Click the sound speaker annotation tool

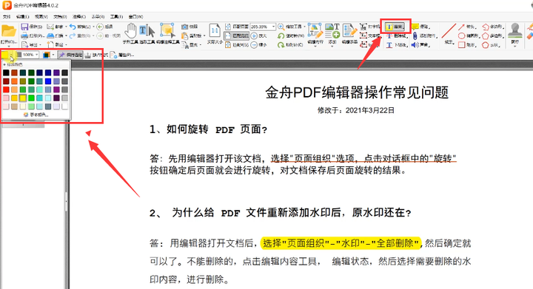(415, 45)
